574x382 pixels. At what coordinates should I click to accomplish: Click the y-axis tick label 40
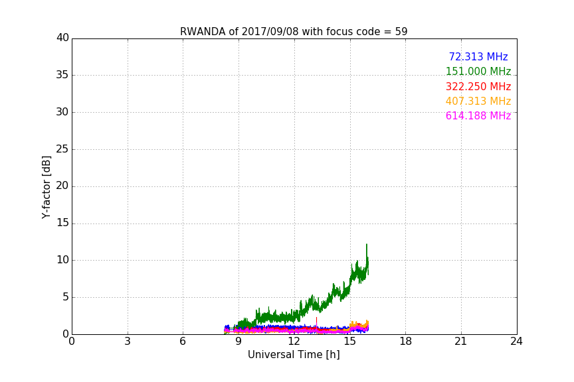tap(62, 38)
